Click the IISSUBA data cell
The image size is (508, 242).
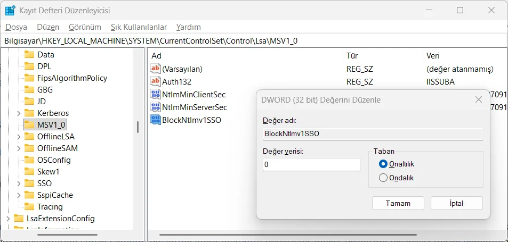click(x=441, y=82)
